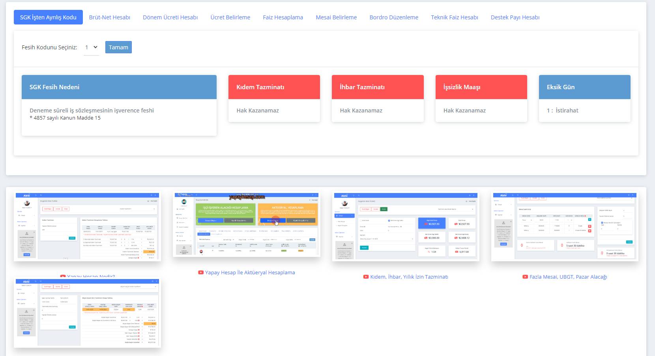Screen dimensions: 655x356
Task: Open Fazla Mesai, UBGT, Pazar Alacağı link
Action: pyautogui.click(x=568, y=277)
